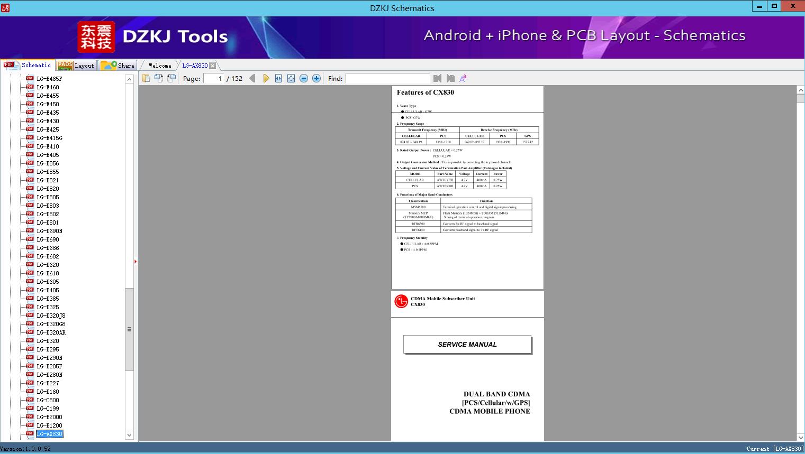Find previous search match

coord(437,78)
